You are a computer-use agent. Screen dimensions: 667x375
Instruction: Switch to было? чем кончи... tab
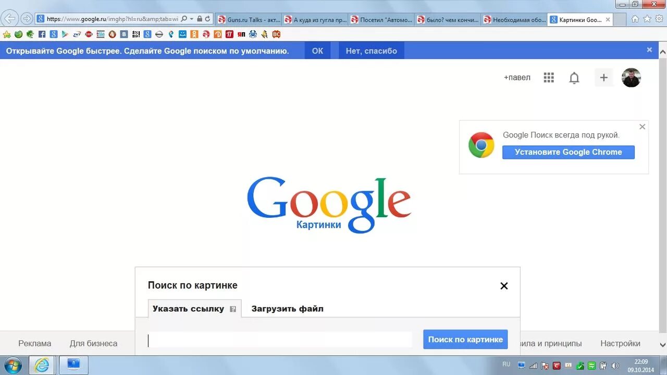tap(448, 20)
